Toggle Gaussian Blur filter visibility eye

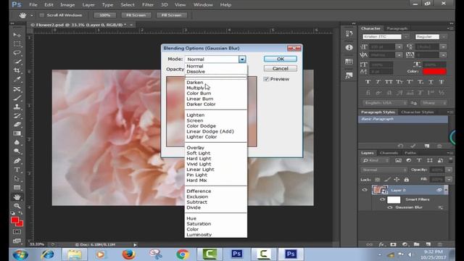point(390,207)
